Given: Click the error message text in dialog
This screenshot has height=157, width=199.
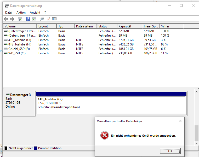Looking at the screenshot, I should tap(143, 136).
